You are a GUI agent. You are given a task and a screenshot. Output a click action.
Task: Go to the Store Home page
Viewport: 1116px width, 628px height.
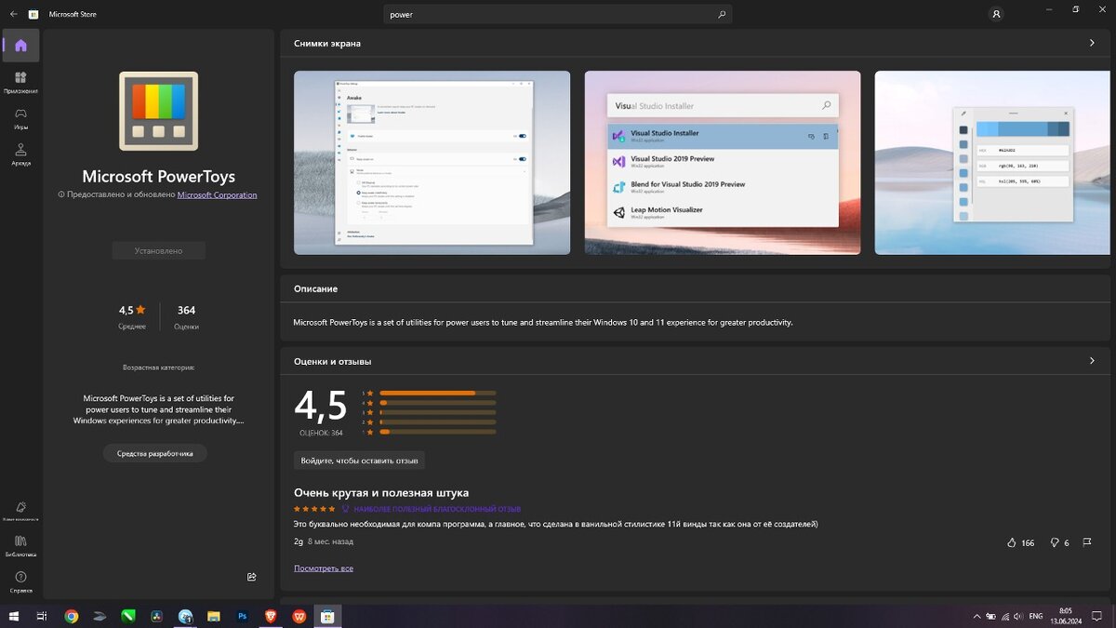click(21, 45)
